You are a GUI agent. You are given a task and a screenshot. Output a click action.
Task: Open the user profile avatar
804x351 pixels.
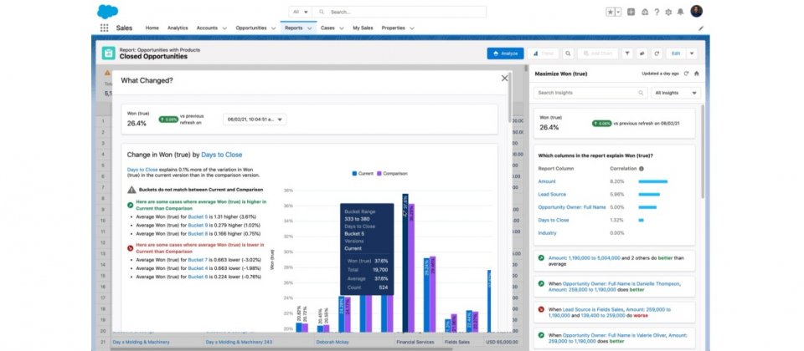click(x=696, y=11)
